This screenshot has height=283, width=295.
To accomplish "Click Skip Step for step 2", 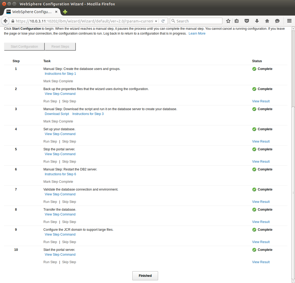I will point(69,101).
